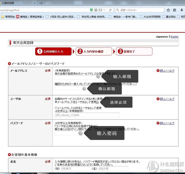The height and width of the screenshot is (174, 185).
Task: Open 京东网上商城 bookmark
Action: click(92, 17)
